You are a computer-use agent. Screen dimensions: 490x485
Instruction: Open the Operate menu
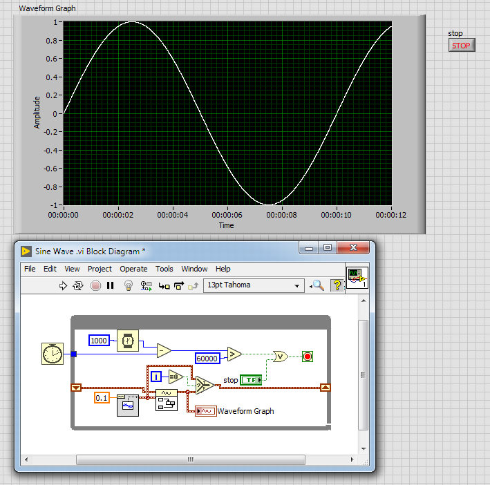point(133,269)
